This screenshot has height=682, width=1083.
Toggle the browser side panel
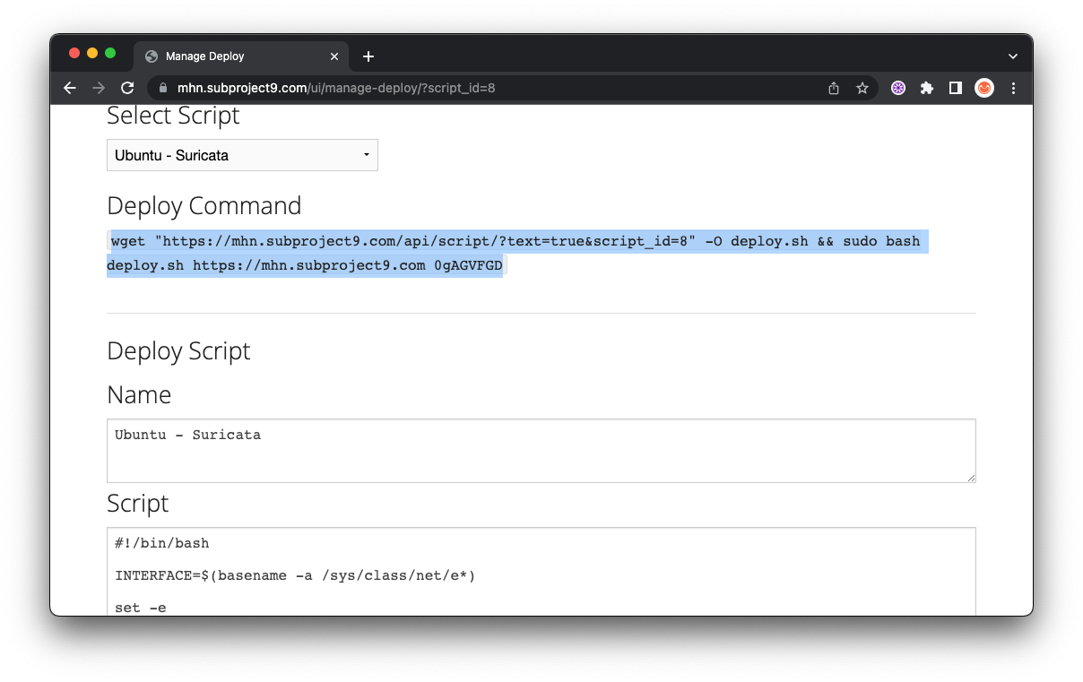[956, 88]
